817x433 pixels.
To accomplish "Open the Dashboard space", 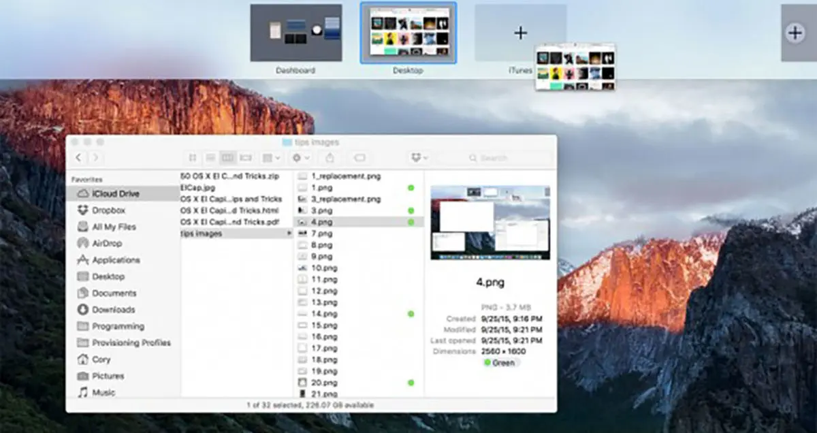I will (x=296, y=33).
